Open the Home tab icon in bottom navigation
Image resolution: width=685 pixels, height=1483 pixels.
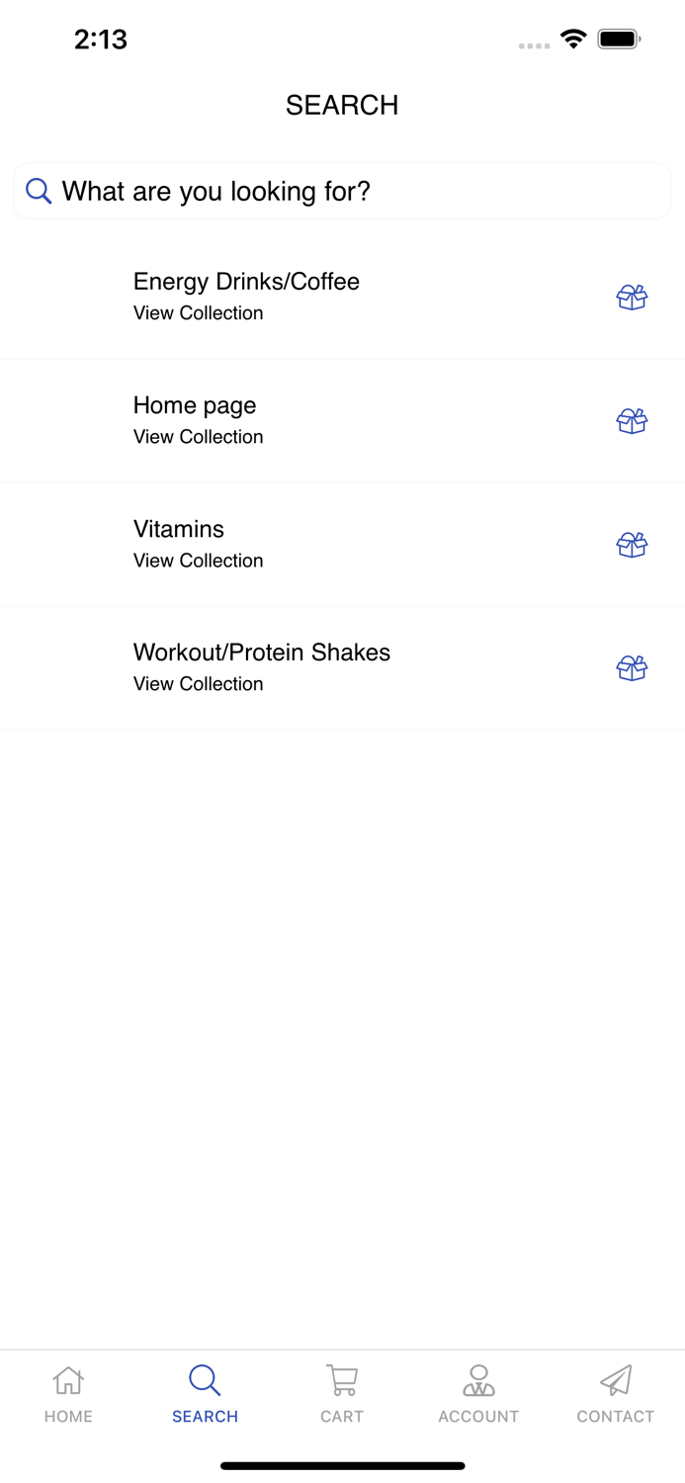pyautogui.click(x=67, y=1379)
